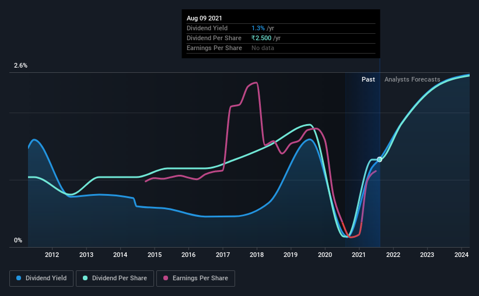Screen dimensions: 479x296
Task: Click the 2015 x-axis label
Action: (155, 255)
